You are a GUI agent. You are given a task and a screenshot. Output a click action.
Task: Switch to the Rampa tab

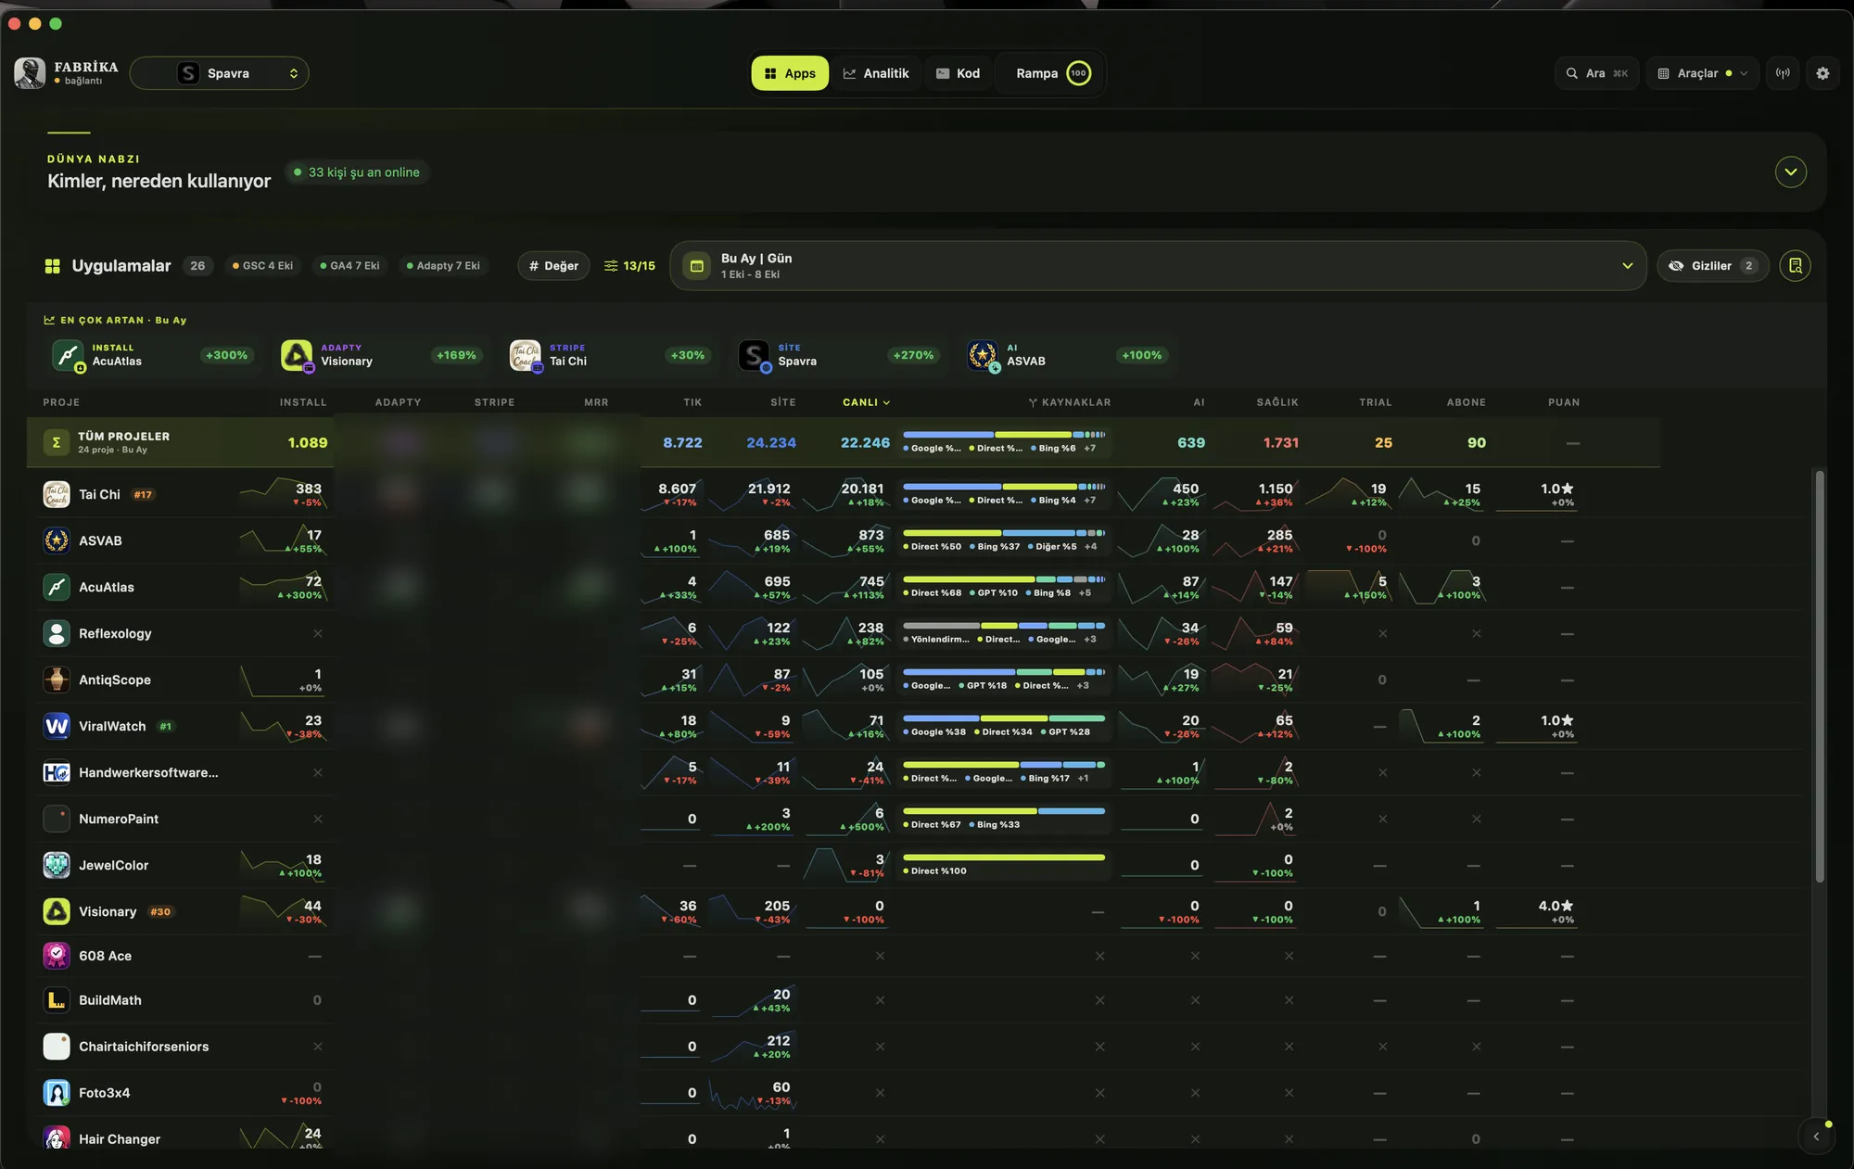[x=1052, y=73]
